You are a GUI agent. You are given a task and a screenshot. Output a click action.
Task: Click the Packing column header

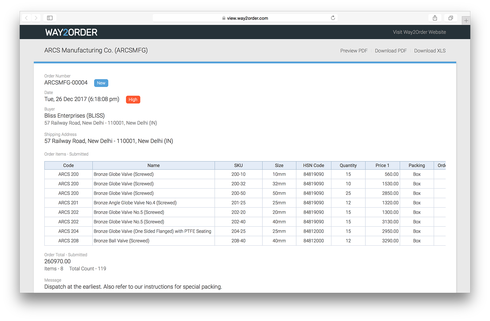(417, 165)
